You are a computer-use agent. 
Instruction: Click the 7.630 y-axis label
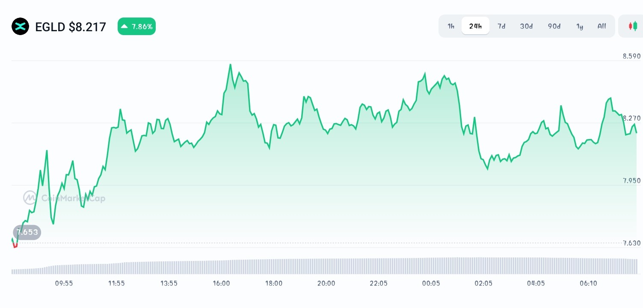point(631,243)
